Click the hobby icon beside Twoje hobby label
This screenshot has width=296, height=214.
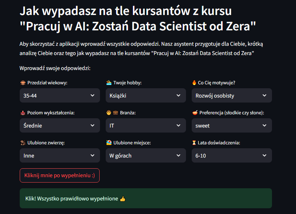pos(109,82)
